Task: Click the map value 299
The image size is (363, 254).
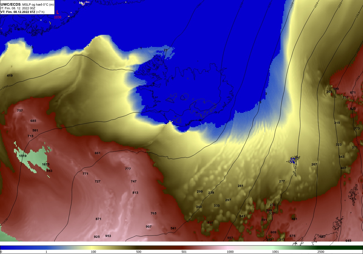Action: (x=200, y=191)
